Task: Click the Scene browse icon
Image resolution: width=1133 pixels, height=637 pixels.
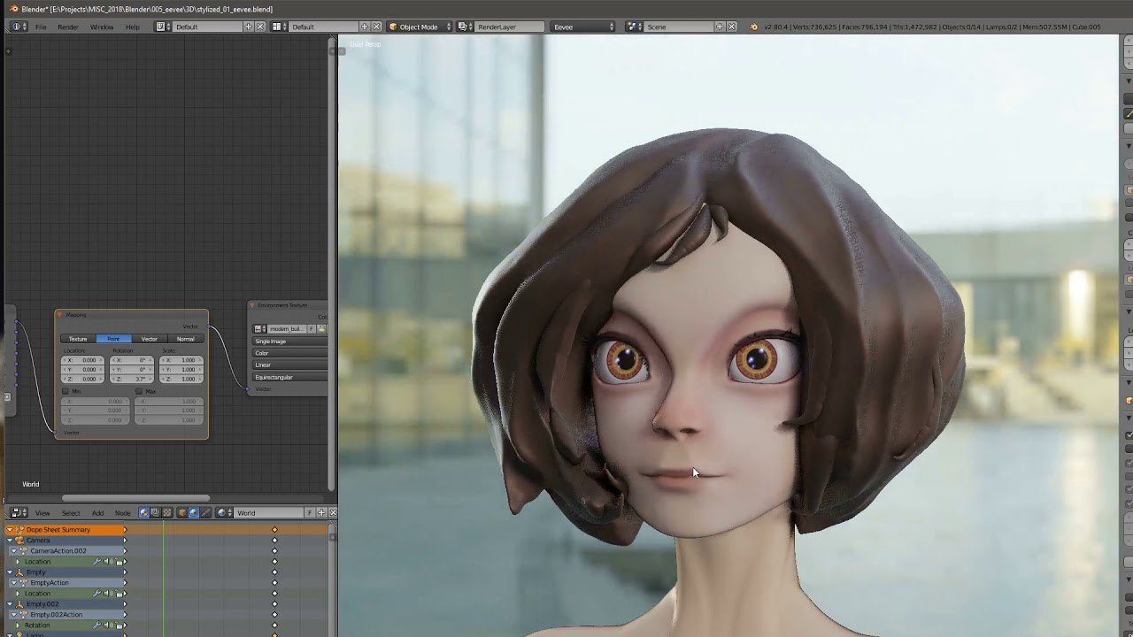Action: click(634, 27)
